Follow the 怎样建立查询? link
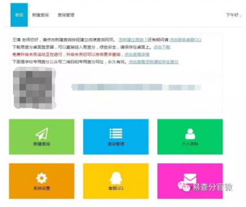Screen dimensions: 246x207 click(132, 40)
